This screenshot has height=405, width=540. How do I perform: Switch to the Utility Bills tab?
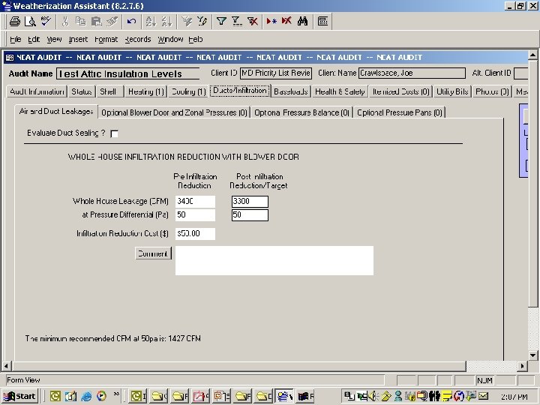(x=452, y=91)
